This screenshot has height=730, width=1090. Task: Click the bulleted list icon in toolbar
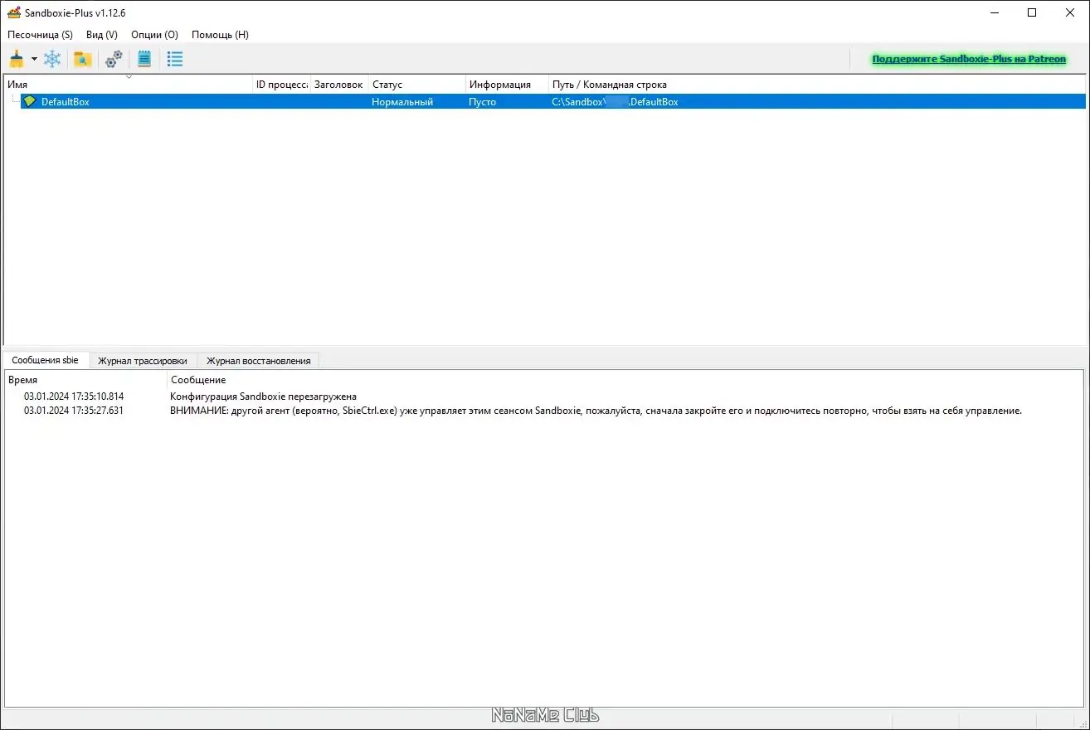click(175, 59)
